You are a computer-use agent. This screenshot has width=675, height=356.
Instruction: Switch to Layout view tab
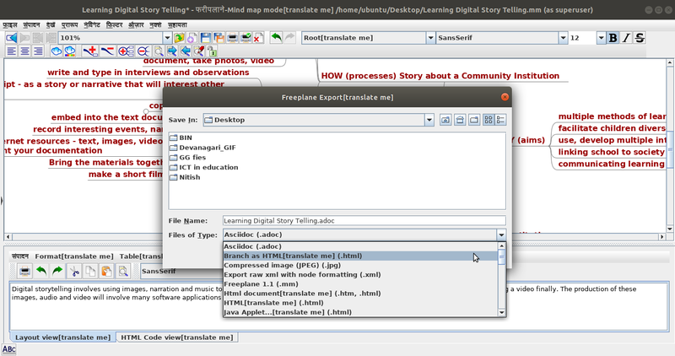click(x=62, y=337)
